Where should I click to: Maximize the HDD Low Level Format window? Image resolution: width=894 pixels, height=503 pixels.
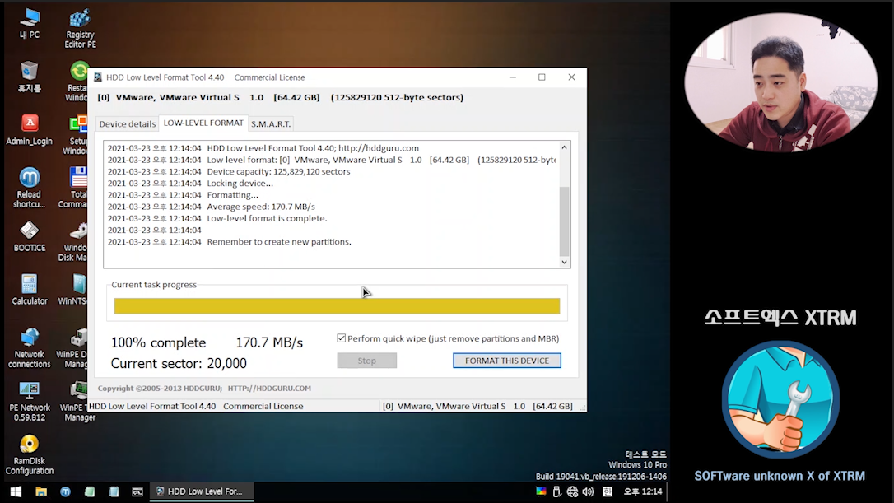coord(542,77)
